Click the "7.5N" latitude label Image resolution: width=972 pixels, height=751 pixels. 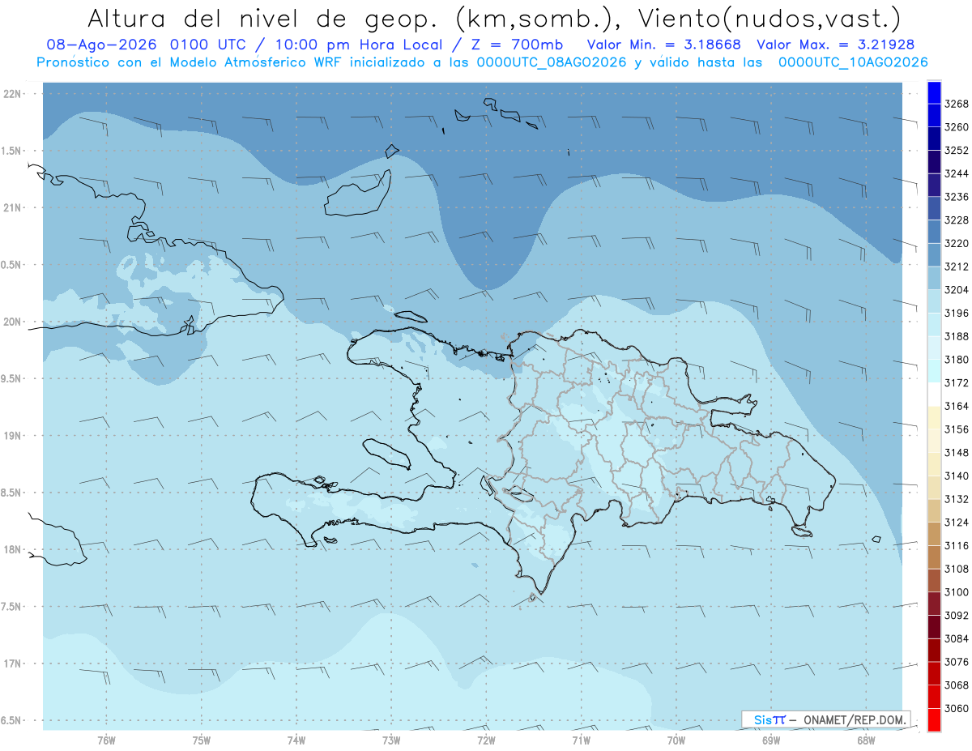(x=12, y=606)
